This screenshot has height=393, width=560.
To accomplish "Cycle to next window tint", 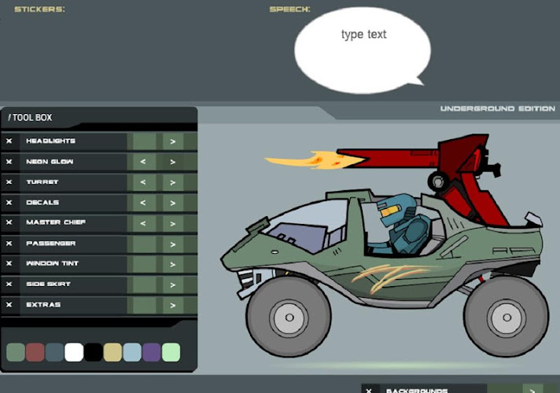I will (173, 265).
